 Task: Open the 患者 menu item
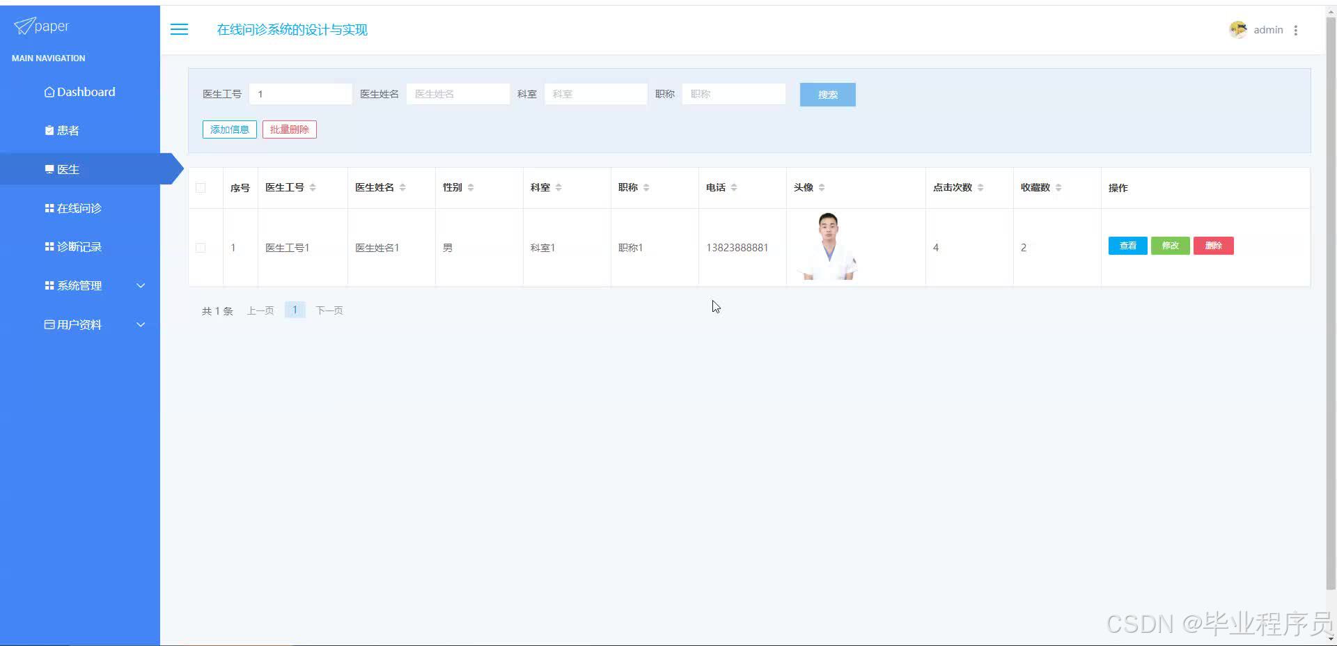(x=80, y=130)
